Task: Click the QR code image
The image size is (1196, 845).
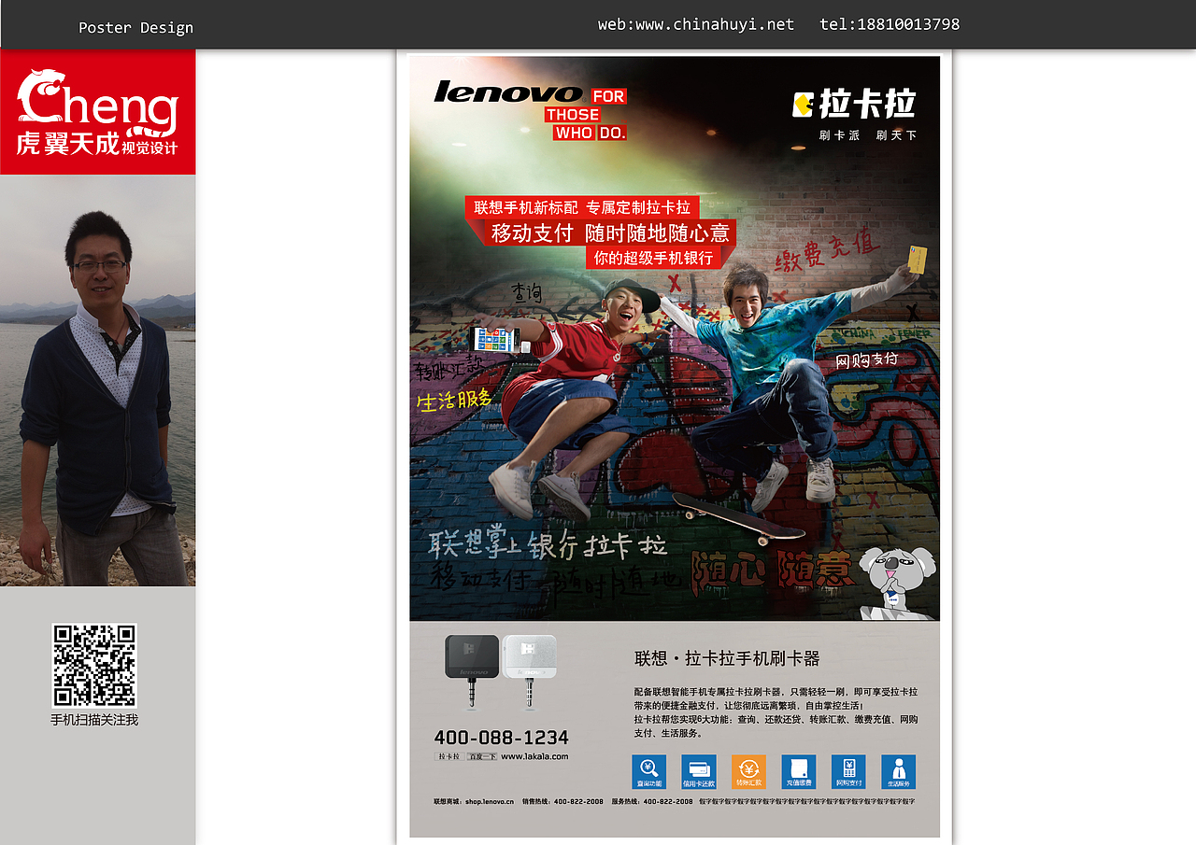Action: (94, 666)
